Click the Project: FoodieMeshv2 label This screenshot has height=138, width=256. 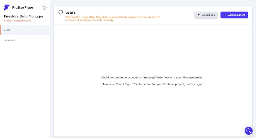coord(17,21)
